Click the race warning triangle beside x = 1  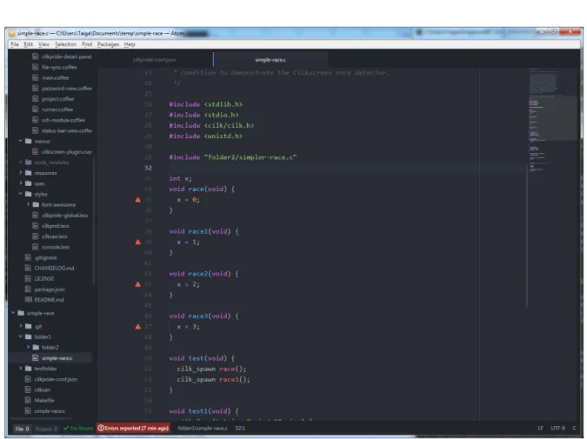pyautogui.click(x=137, y=243)
